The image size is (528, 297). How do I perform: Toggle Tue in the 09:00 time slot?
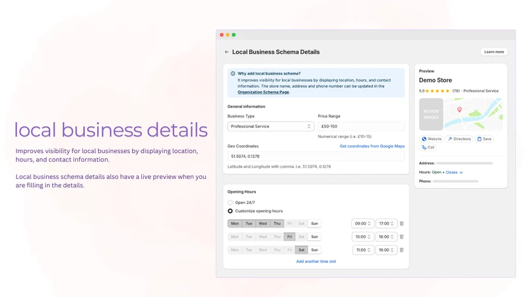249,224
